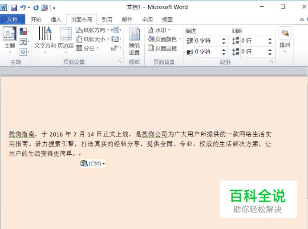Click the 页边距 margins button

point(66,40)
